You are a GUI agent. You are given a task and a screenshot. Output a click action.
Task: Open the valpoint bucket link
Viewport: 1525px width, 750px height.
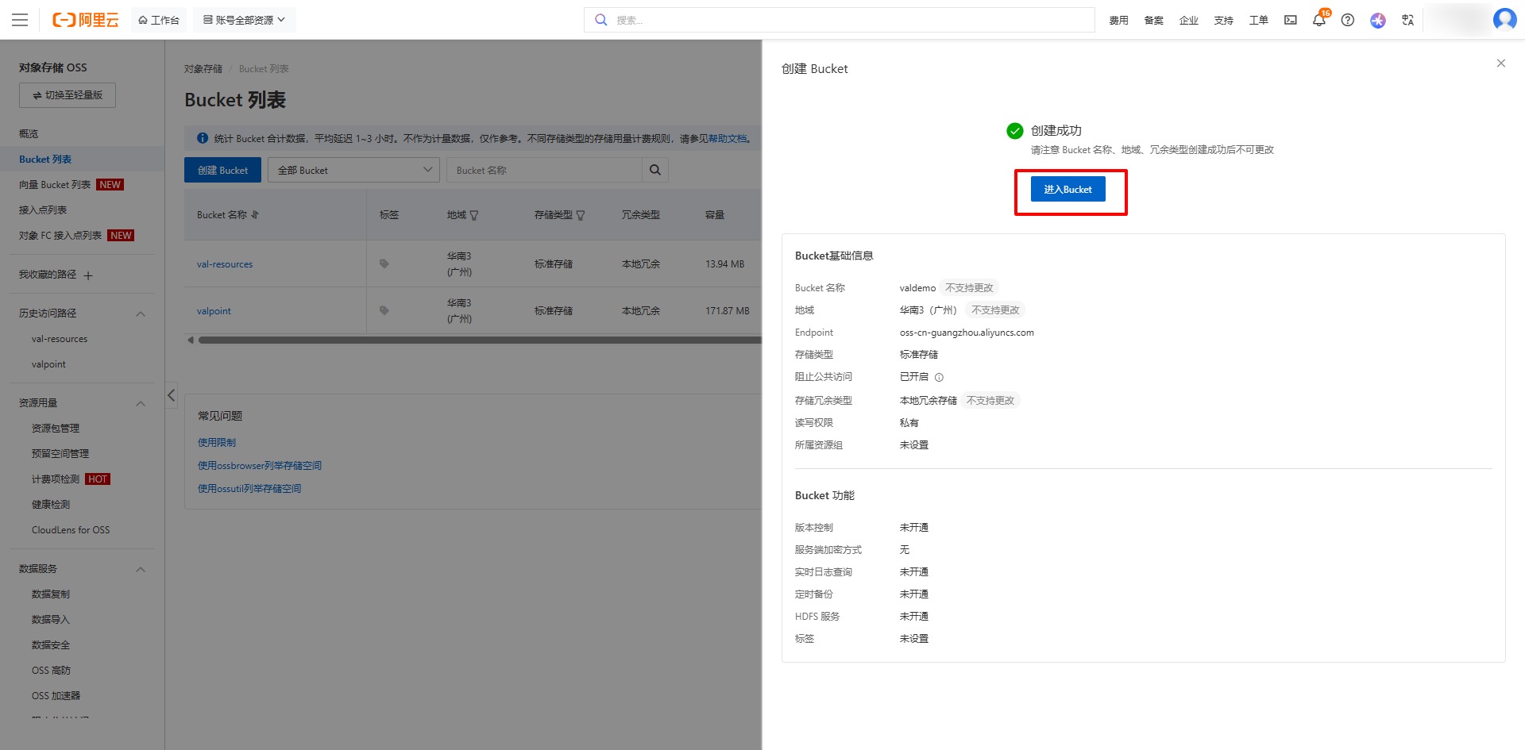click(214, 311)
